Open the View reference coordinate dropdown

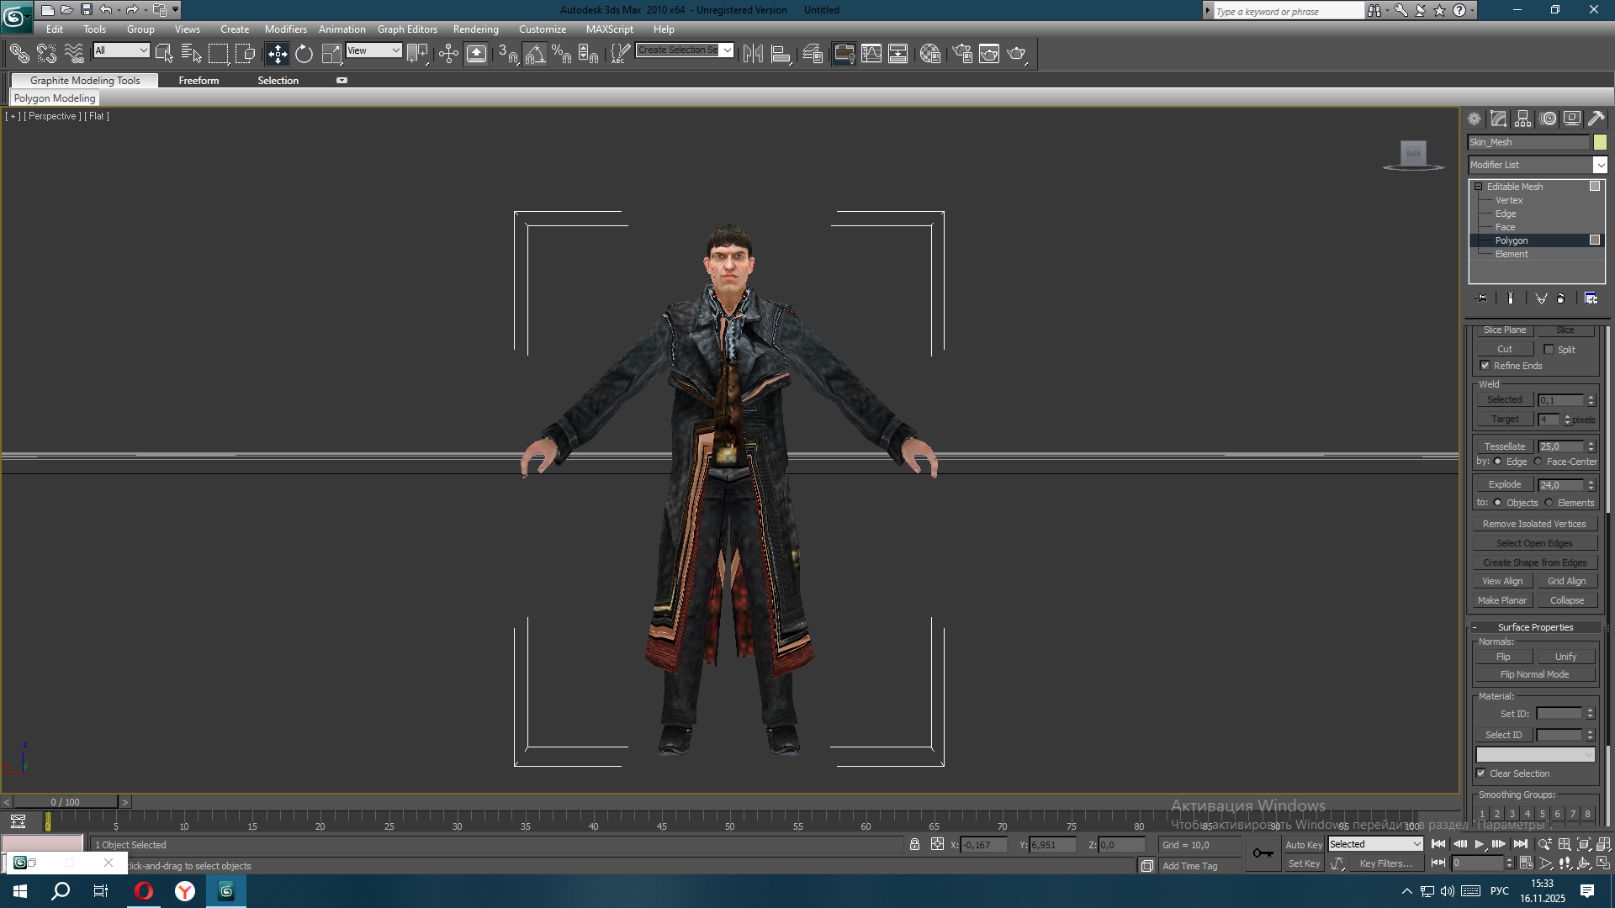(373, 50)
